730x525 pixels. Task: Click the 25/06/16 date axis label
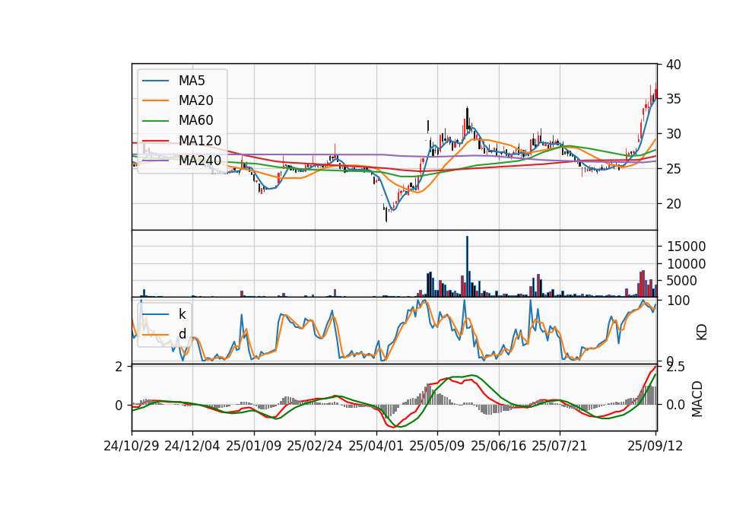click(499, 446)
